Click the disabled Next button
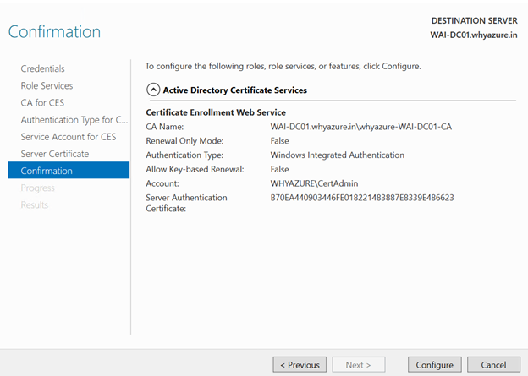The width and height of the screenshot is (528, 376). coord(358,365)
